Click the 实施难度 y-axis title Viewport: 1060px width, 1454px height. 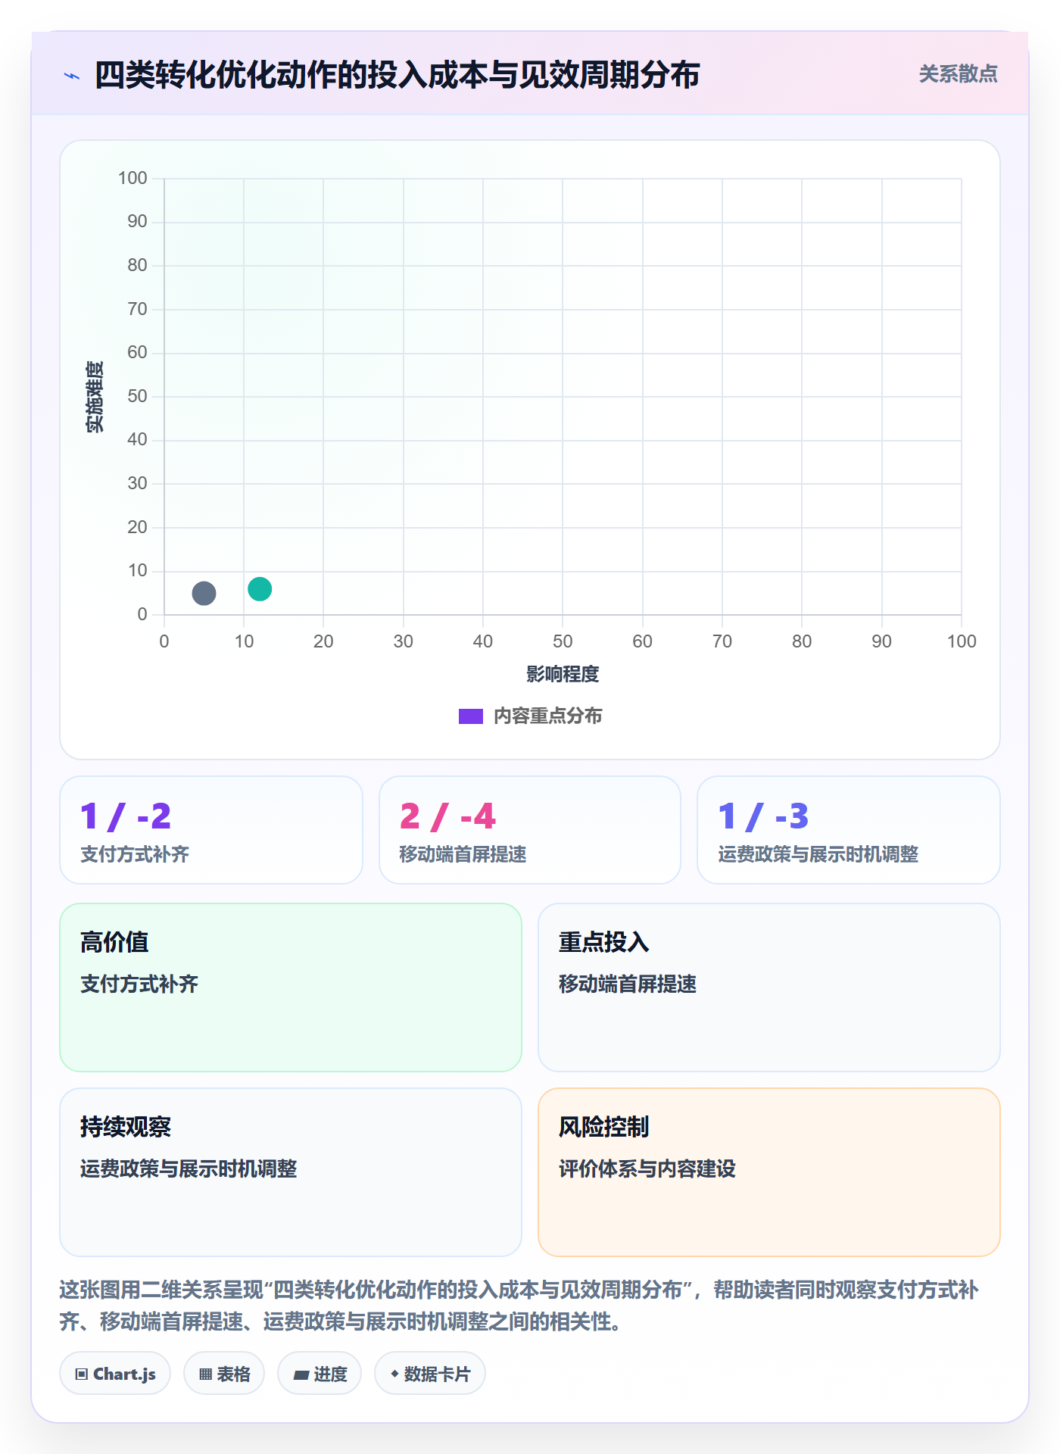click(x=95, y=397)
